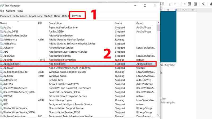212x119 pixels.
Task: Open the File menu
Action: pos(2,11)
